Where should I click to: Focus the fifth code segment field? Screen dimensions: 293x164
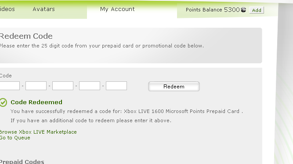point(116,86)
